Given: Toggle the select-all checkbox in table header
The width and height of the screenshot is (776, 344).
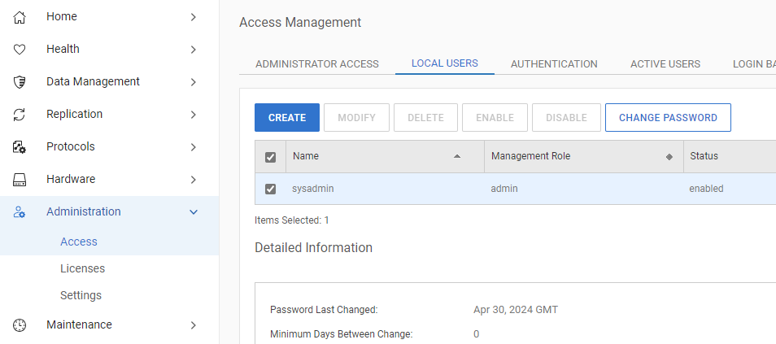Looking at the screenshot, I should (x=271, y=157).
